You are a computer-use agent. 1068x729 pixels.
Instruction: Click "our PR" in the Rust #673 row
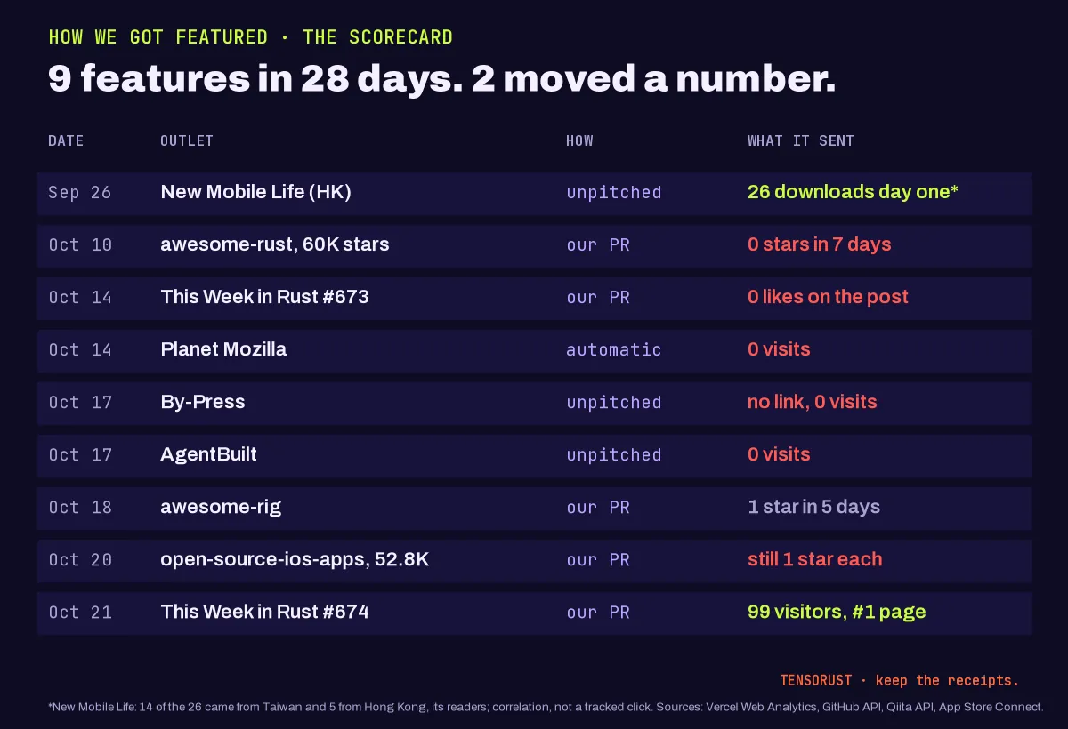[x=598, y=298]
